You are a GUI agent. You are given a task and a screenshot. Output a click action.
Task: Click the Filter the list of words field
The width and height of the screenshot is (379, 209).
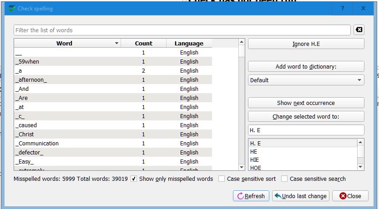point(182,30)
